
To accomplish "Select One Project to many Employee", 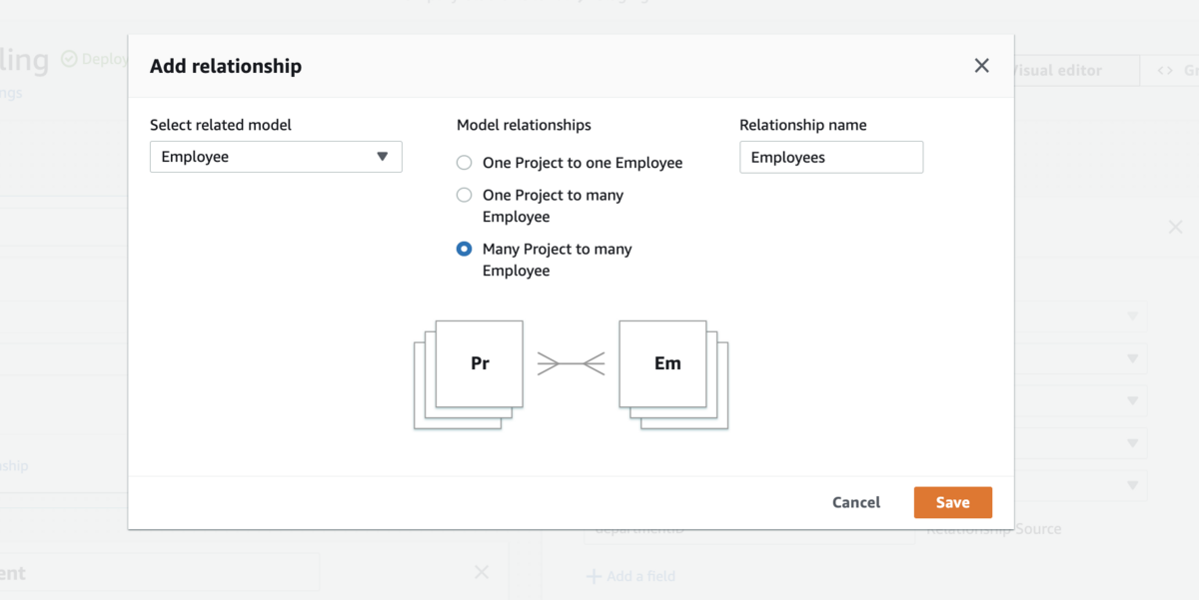I will (x=464, y=195).
